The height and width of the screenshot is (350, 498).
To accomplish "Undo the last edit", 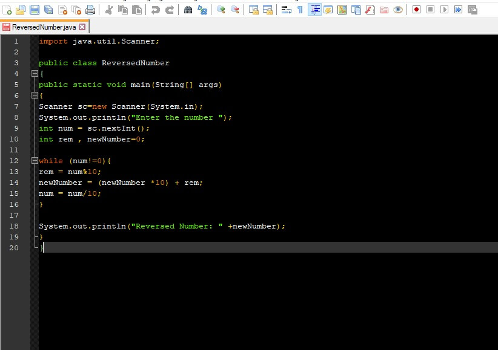I will (x=155, y=10).
